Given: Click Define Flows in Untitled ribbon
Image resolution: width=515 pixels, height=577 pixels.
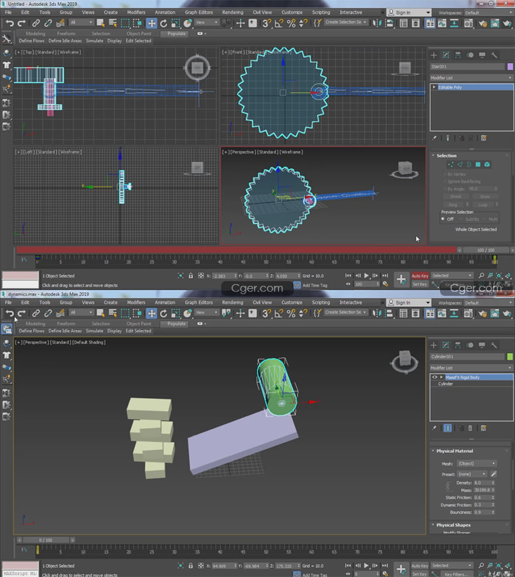Looking at the screenshot, I should click(x=32, y=41).
